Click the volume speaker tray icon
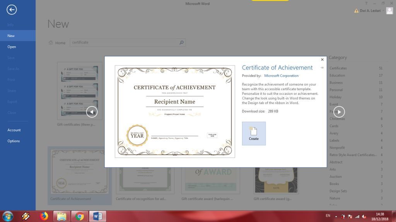 (364, 217)
